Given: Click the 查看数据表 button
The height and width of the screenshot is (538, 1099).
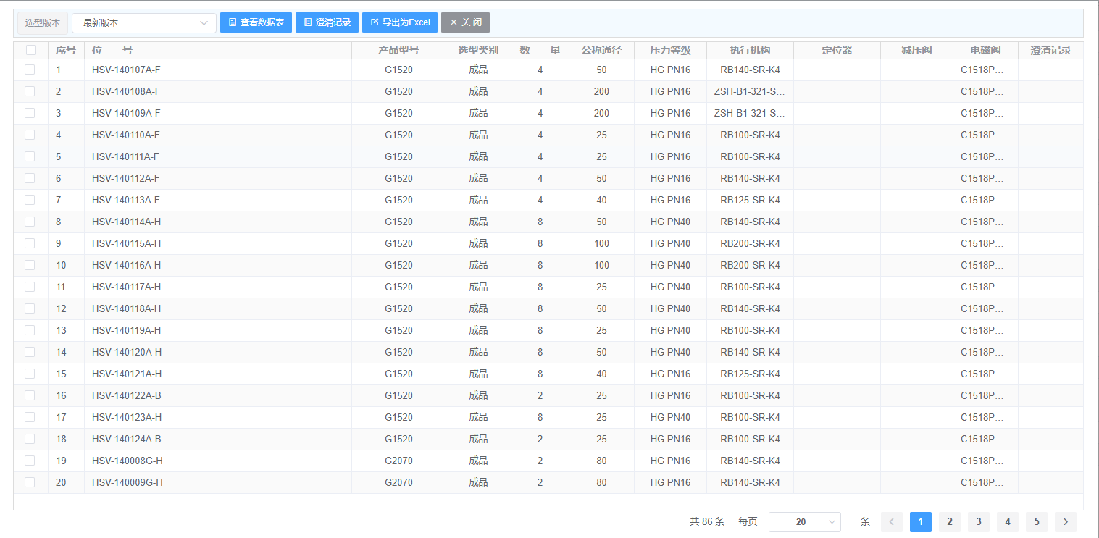Looking at the screenshot, I should tap(256, 22).
